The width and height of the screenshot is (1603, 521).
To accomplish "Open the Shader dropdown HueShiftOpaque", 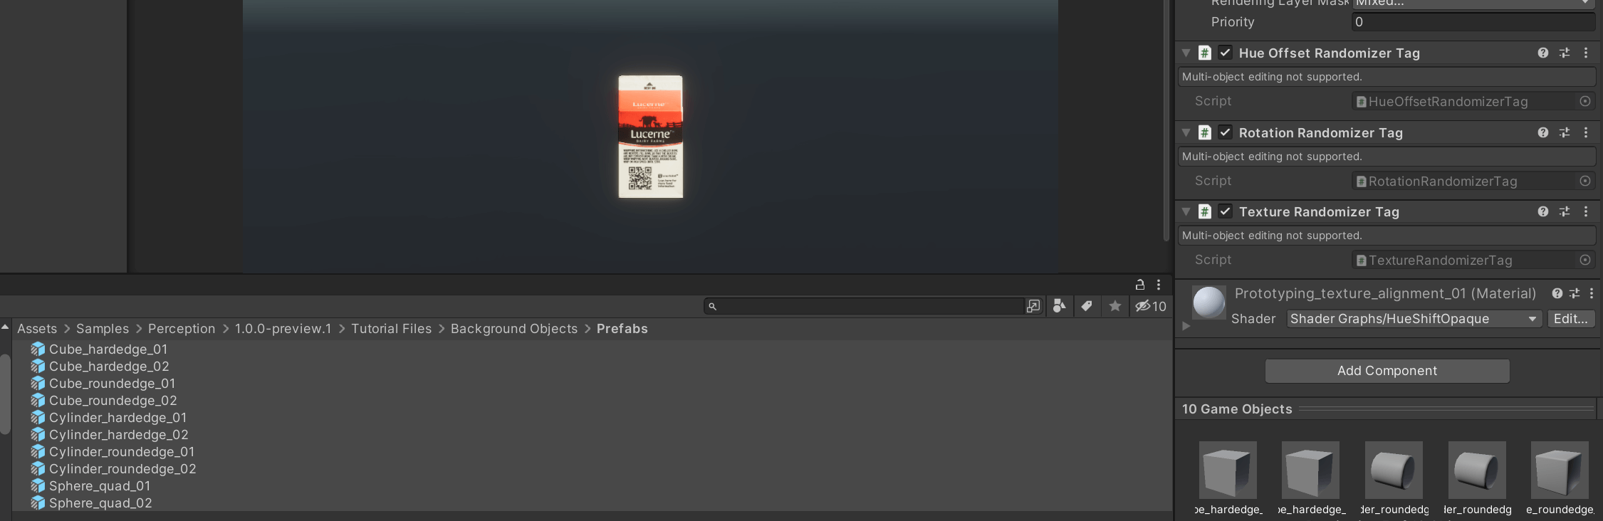I will (x=1414, y=319).
